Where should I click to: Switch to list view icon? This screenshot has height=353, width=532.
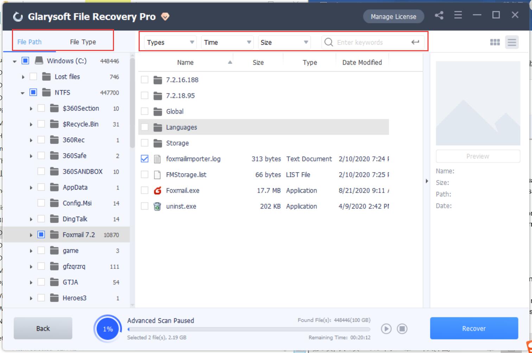(512, 42)
